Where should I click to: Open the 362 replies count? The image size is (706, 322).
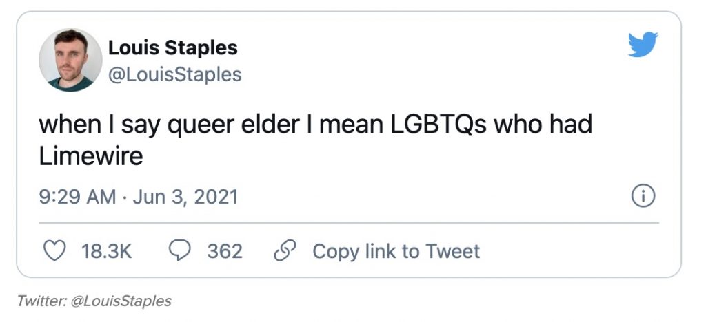click(225, 251)
